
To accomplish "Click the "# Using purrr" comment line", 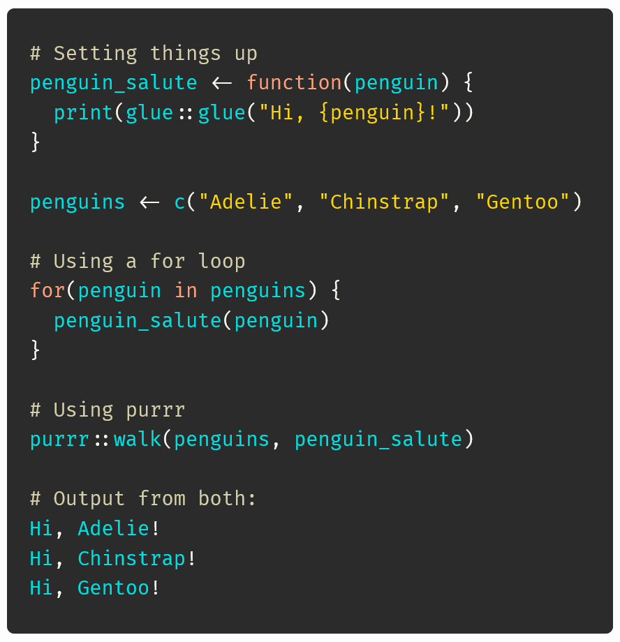I will 108,410.
